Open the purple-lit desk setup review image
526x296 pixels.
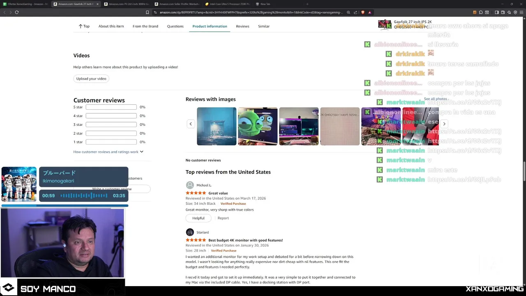click(x=299, y=126)
